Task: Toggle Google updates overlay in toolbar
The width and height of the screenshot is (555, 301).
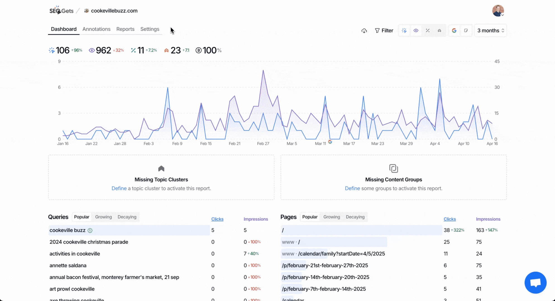Action: pyautogui.click(x=454, y=31)
